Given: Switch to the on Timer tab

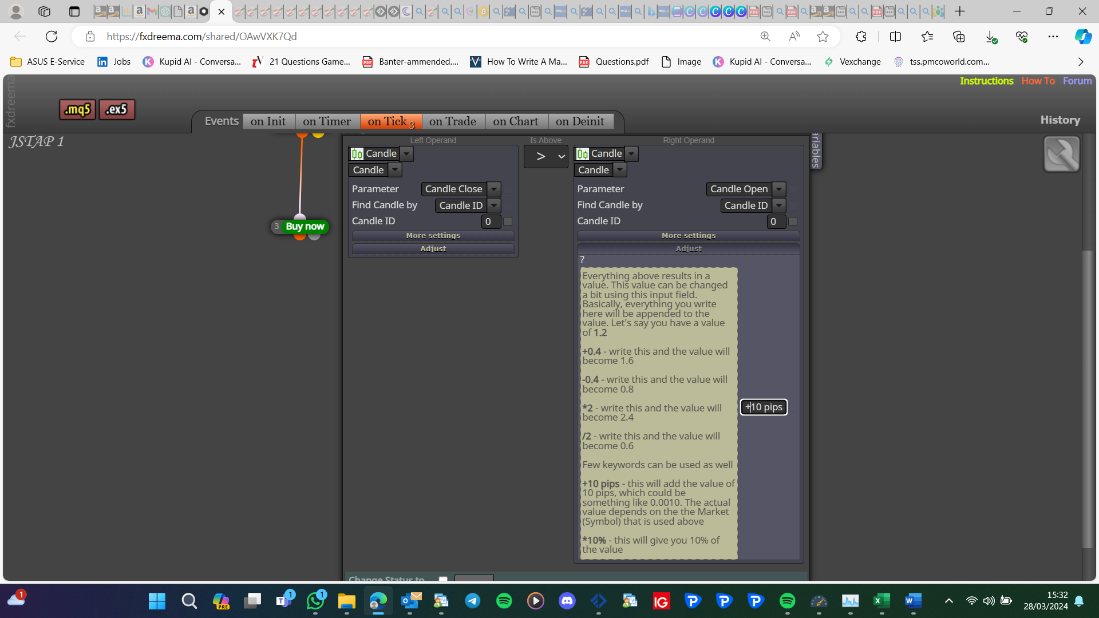Looking at the screenshot, I should (x=327, y=121).
